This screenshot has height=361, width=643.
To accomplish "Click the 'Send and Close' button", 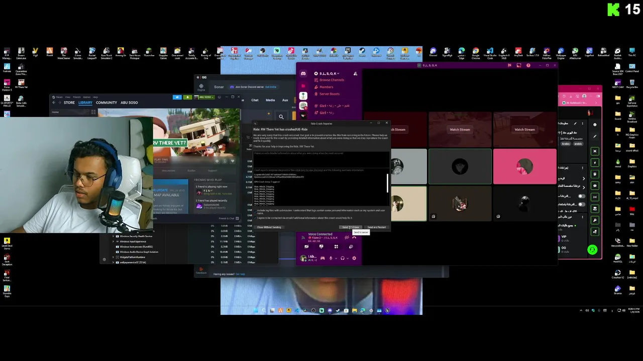I will click(351, 227).
